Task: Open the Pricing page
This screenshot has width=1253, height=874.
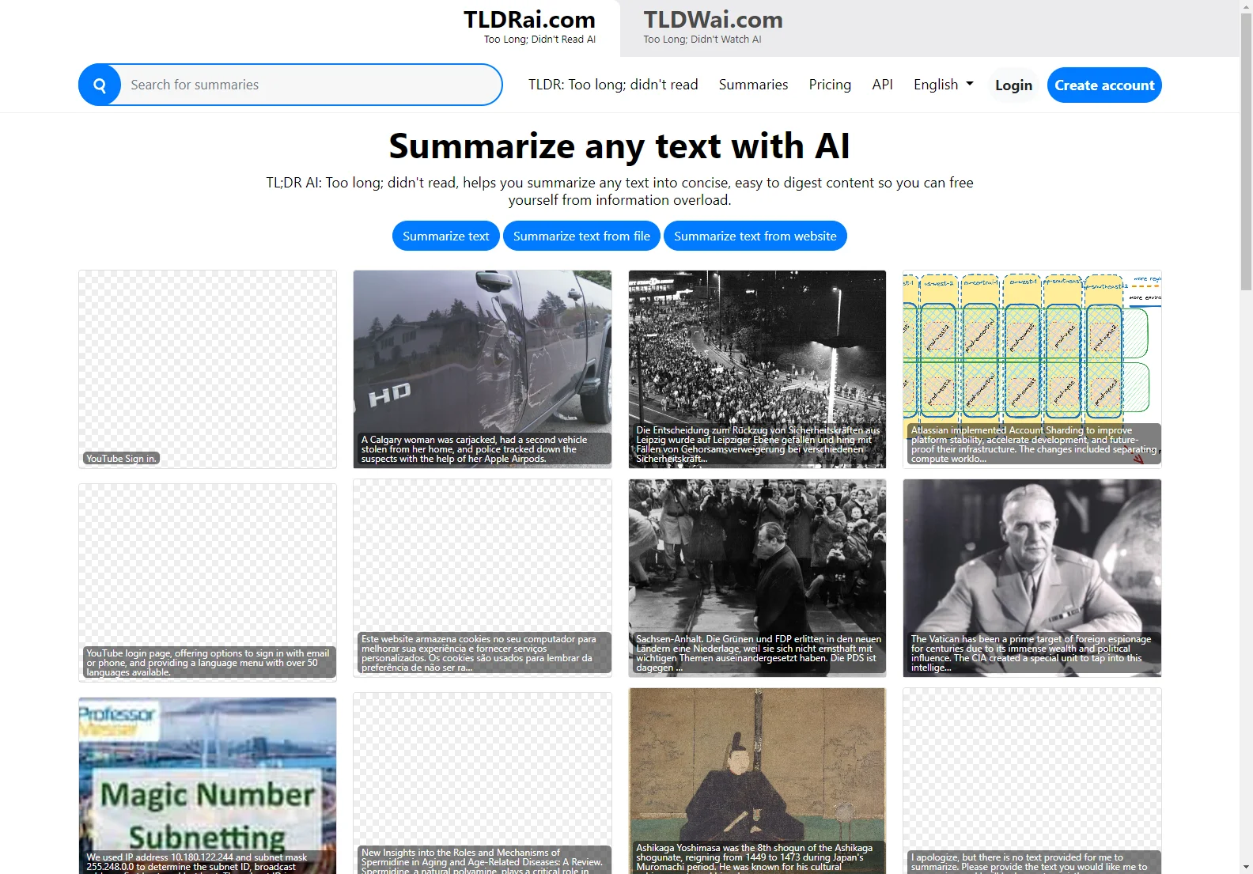Action: pos(830,85)
